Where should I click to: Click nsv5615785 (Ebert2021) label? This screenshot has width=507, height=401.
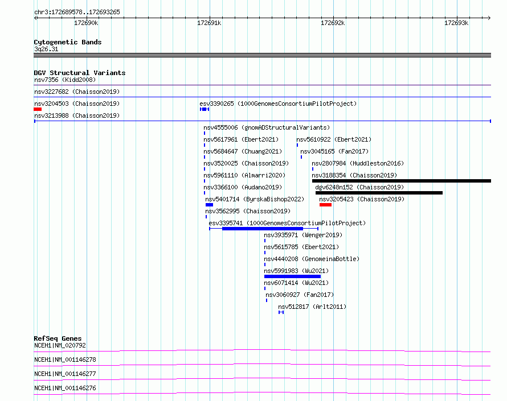click(x=301, y=247)
